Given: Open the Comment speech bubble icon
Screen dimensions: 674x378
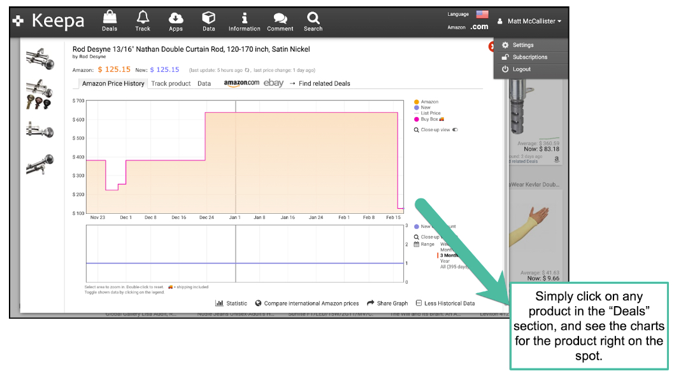Looking at the screenshot, I should pyautogui.click(x=280, y=20).
